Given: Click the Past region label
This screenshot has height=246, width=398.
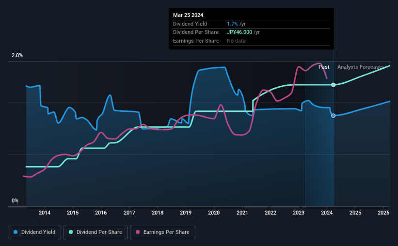Looking at the screenshot, I should (324, 67).
